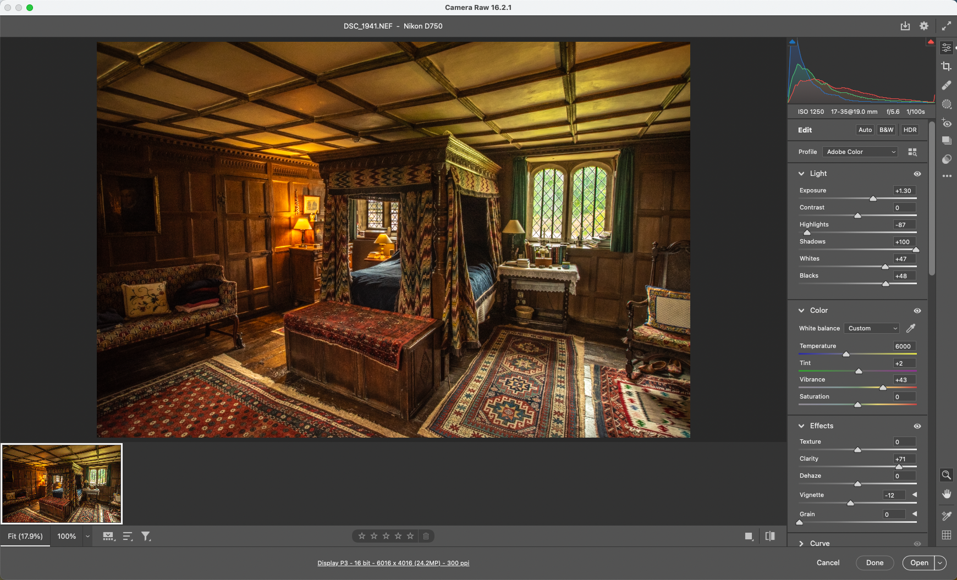Select the Red Eye removal tool
Viewport: 957px width, 580px height.
tap(947, 123)
